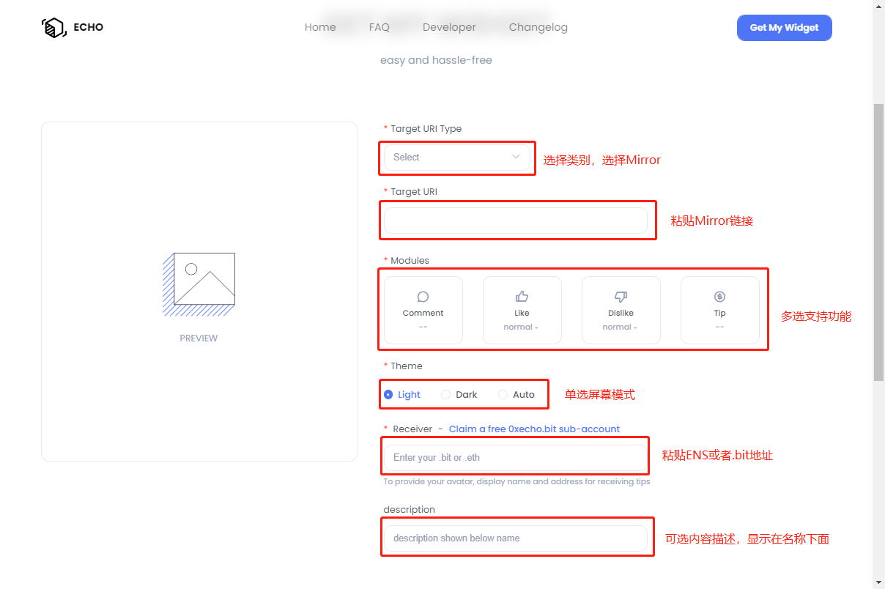Open the Changelog navigation menu item
The image size is (885, 589).
[538, 27]
